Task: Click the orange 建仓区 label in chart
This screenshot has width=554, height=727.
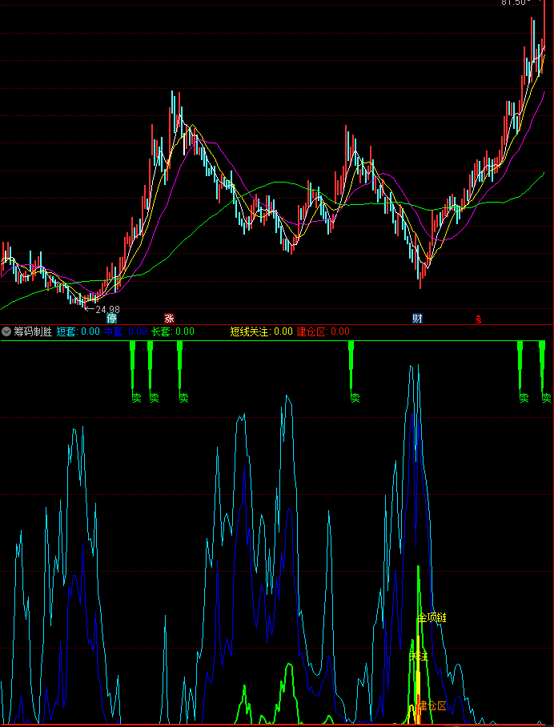Action: tap(432, 706)
